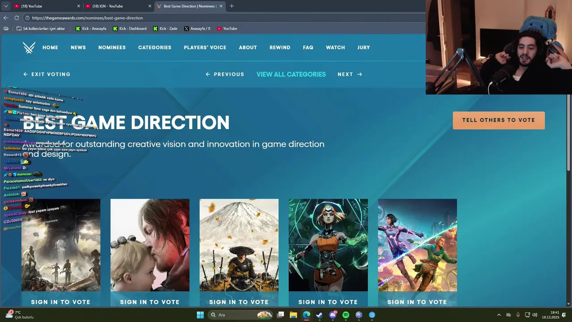Viewport: 572px width, 322px height.
Task: Open the JURY menu item
Action: [364, 47]
